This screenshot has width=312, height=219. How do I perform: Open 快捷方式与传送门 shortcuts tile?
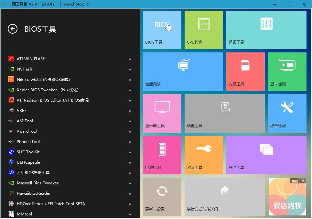pyautogui.click(x=224, y=197)
